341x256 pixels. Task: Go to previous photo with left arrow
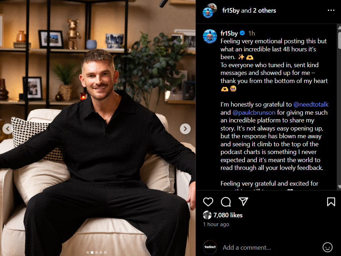(7, 129)
